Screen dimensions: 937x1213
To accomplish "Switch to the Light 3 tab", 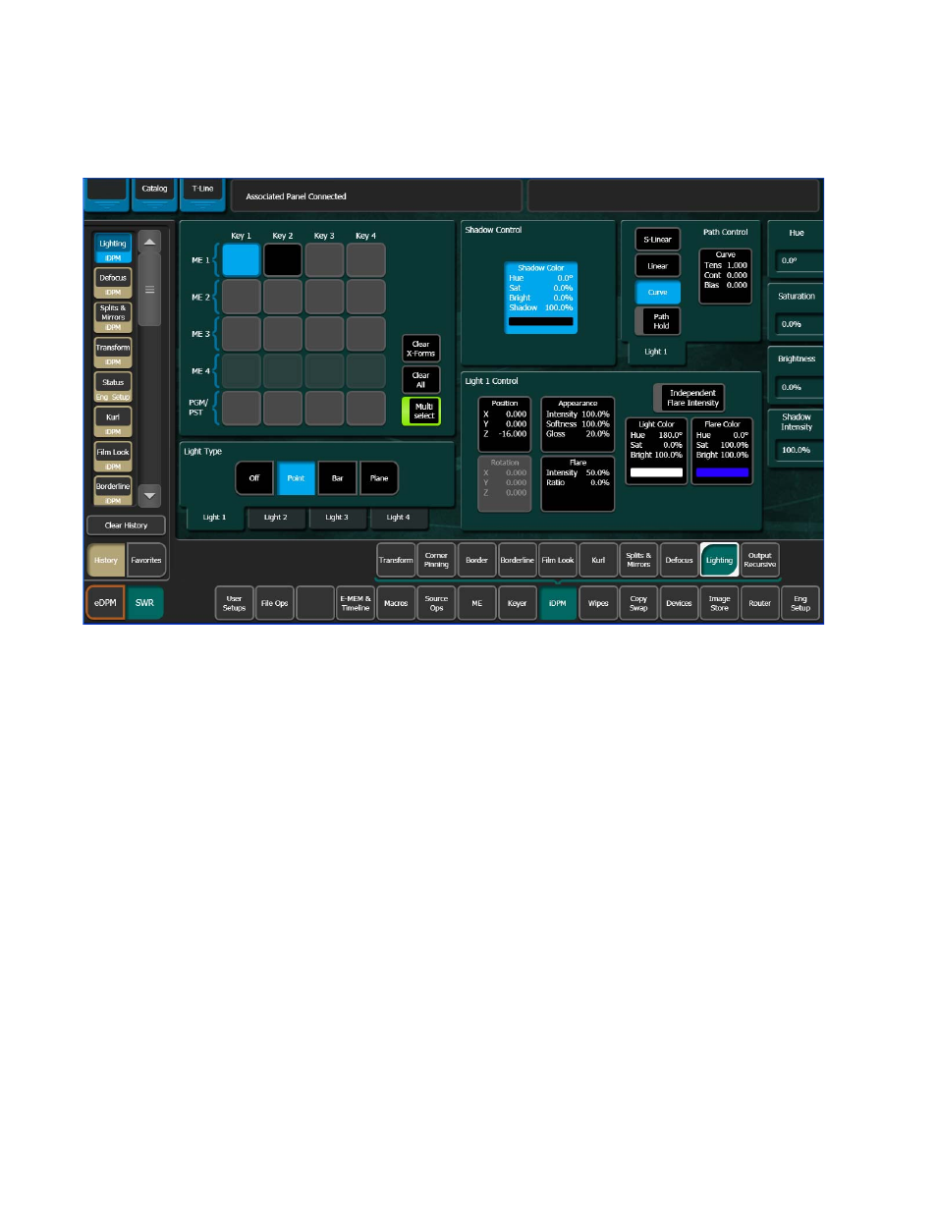I will click(x=337, y=518).
